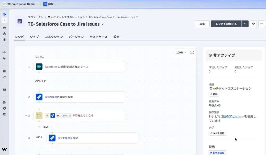Click the プロジェクト breadcrumb link
266x155 pixels.
[x=35, y=17]
